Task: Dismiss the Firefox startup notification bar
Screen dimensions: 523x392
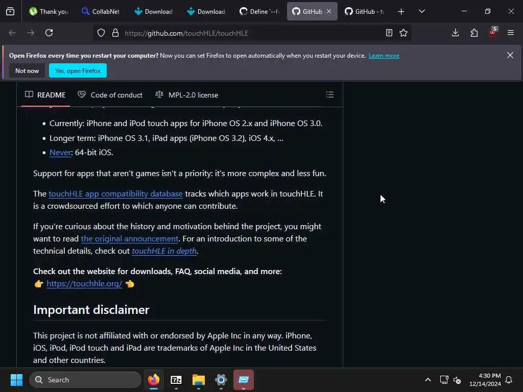Action: click(x=510, y=55)
